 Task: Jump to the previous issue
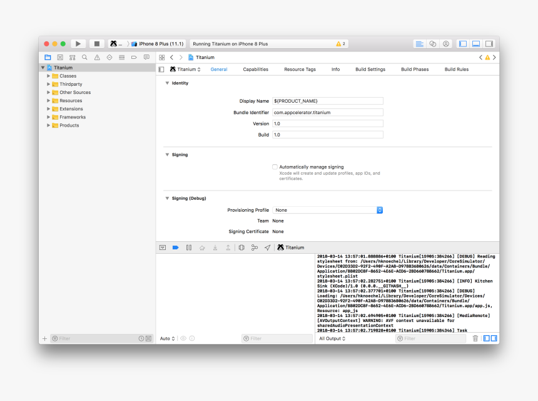[x=480, y=58]
